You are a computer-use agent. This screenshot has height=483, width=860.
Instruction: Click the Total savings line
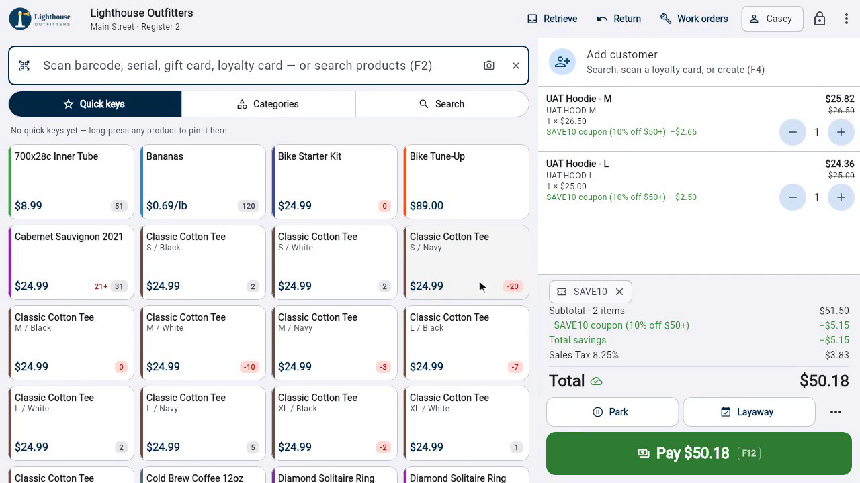699,340
